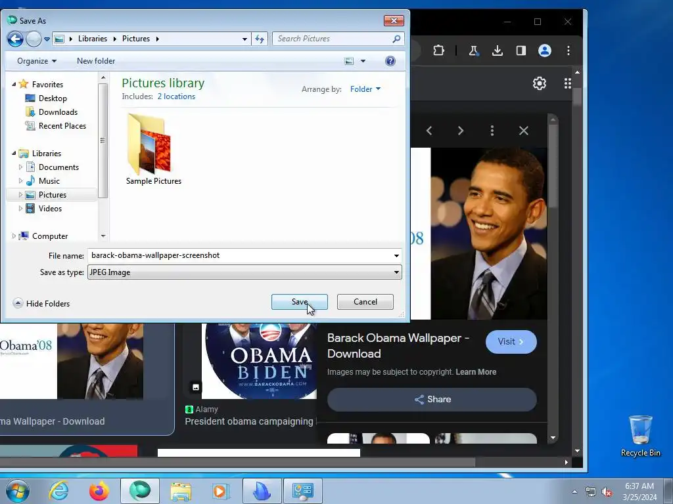Open the browser profile avatar
Viewport: 673px width, 504px height.
pyautogui.click(x=545, y=51)
